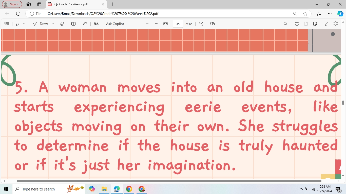Open File Explorer from the taskbar
Viewport: 346px width, 194px height.
click(x=104, y=189)
